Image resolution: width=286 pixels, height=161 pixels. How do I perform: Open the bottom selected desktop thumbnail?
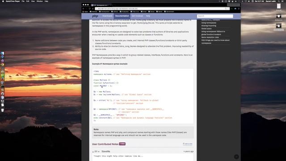tap(279, 26)
